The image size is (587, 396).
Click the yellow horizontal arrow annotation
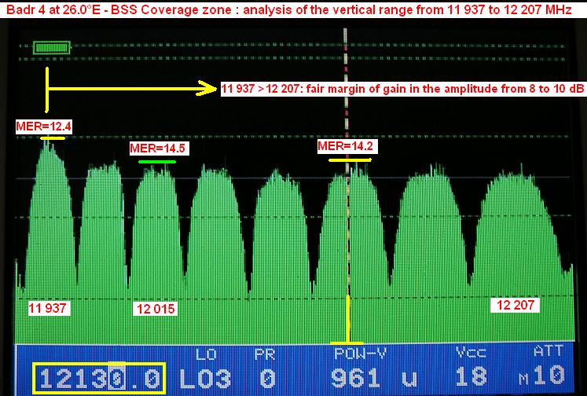click(134, 88)
